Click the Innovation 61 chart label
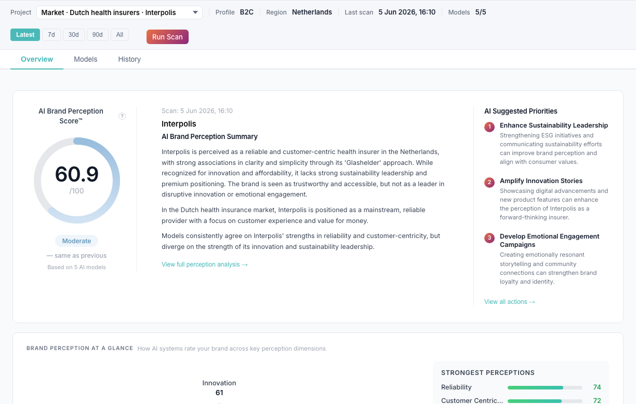The image size is (636, 404). pos(219,388)
